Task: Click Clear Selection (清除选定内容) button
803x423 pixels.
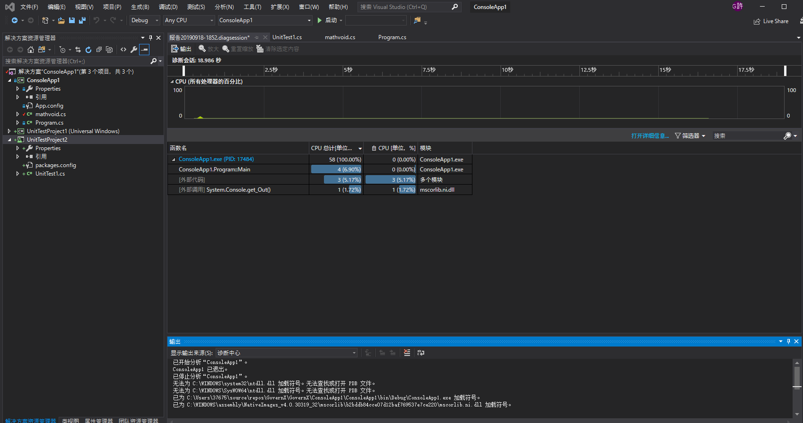Action: point(278,49)
